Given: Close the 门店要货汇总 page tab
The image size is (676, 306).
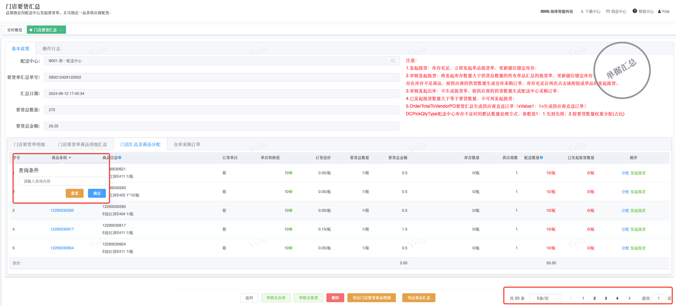Looking at the screenshot, I should click(61, 30).
